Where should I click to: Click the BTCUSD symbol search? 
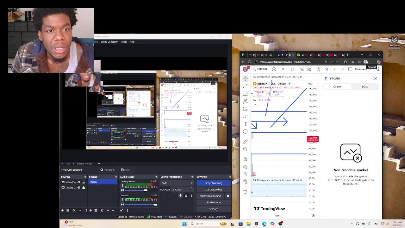pyautogui.click(x=260, y=69)
